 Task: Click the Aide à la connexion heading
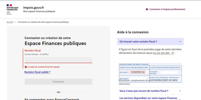[133, 32]
